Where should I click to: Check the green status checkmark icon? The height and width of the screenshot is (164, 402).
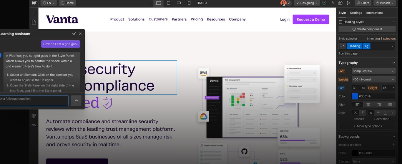click(324, 3)
